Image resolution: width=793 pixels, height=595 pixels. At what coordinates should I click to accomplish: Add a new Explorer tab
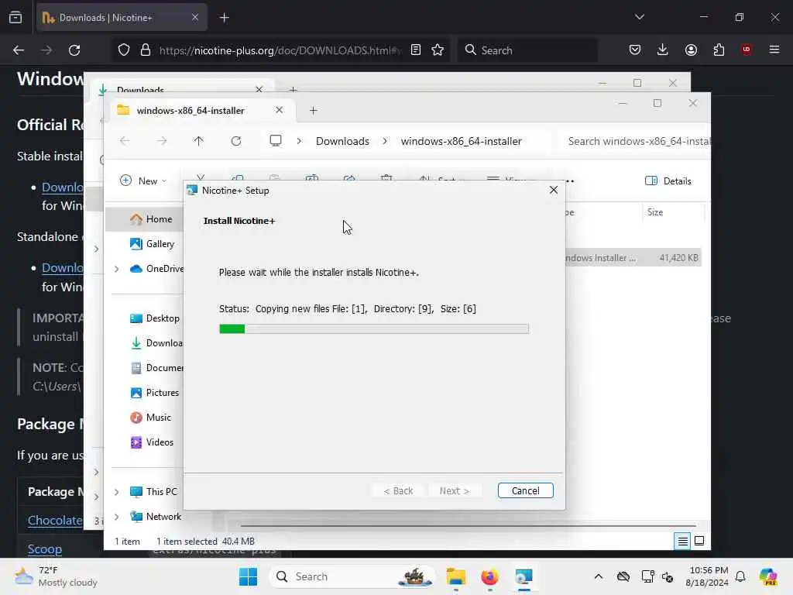314,110
